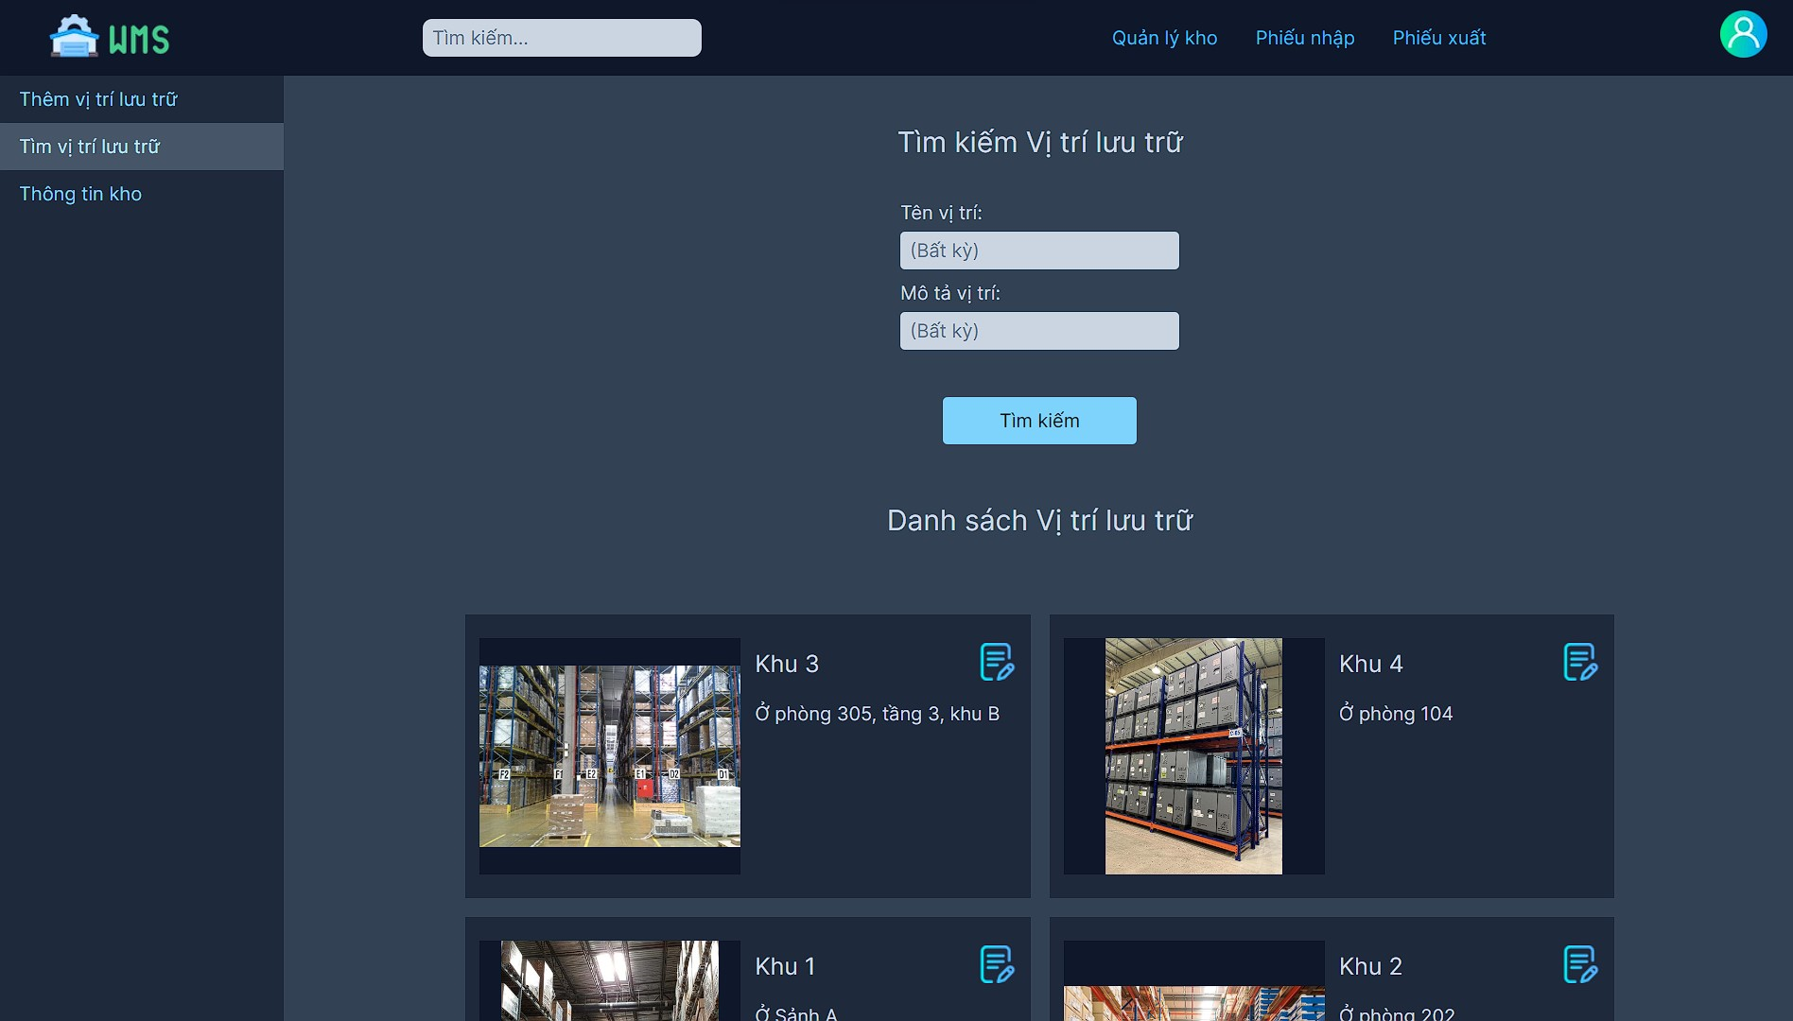Edit the Khu 2 storage location
Image resolution: width=1793 pixels, height=1021 pixels.
click(1580, 964)
